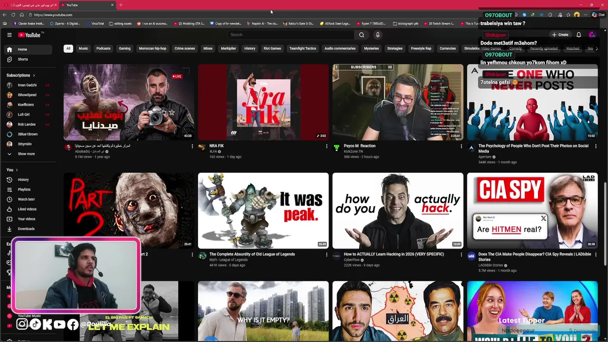The width and height of the screenshot is (608, 342).
Task: Open options for Psychology of People video
Action: coord(596,146)
